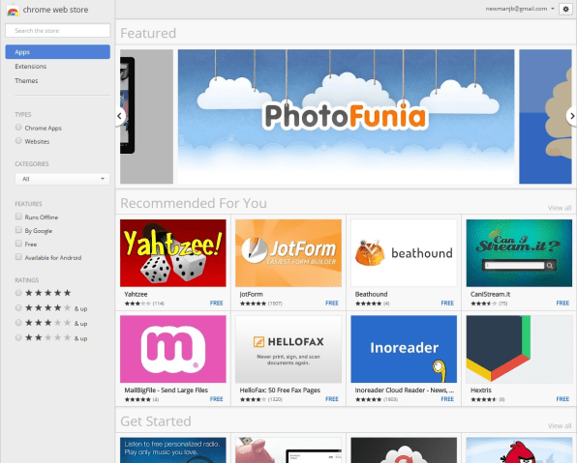
Task: Click the JotForm star rating
Action: tap(253, 304)
